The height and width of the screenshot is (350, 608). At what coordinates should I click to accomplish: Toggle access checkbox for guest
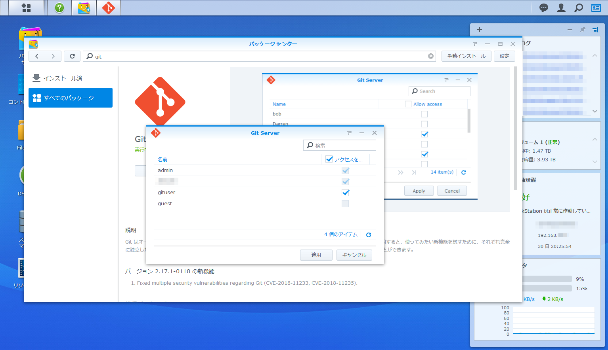[346, 204]
